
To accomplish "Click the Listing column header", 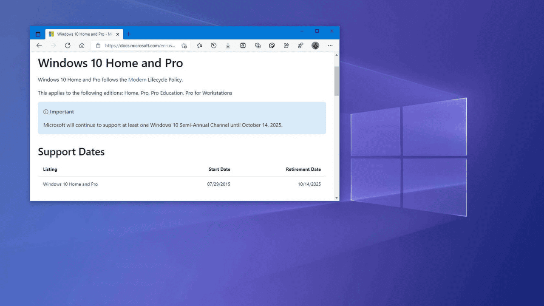I will pos(50,169).
